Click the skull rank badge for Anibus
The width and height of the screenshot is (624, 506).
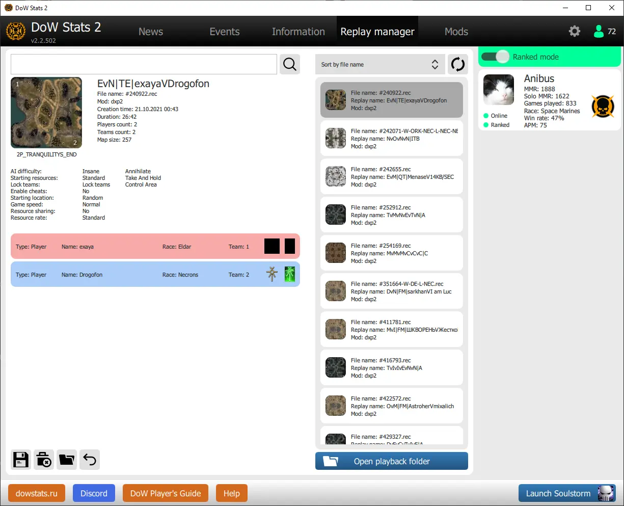[x=603, y=106]
